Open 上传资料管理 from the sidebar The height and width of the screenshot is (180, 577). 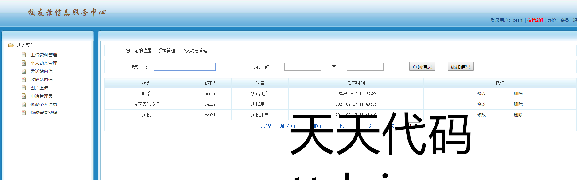44,55
